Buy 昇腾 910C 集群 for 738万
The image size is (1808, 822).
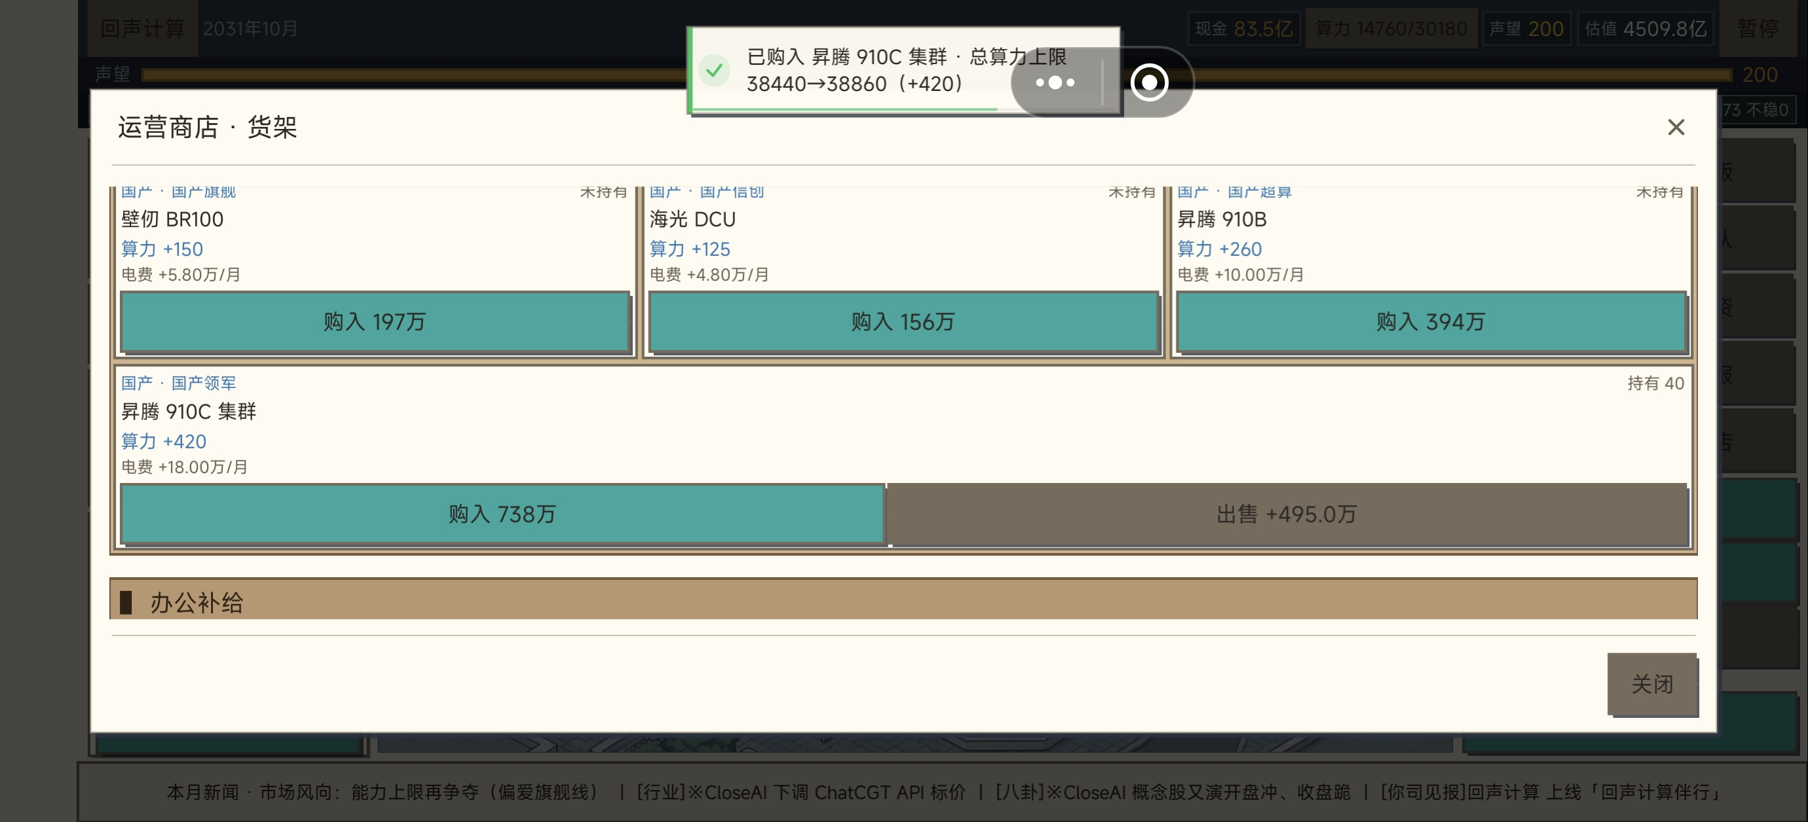point(502,514)
